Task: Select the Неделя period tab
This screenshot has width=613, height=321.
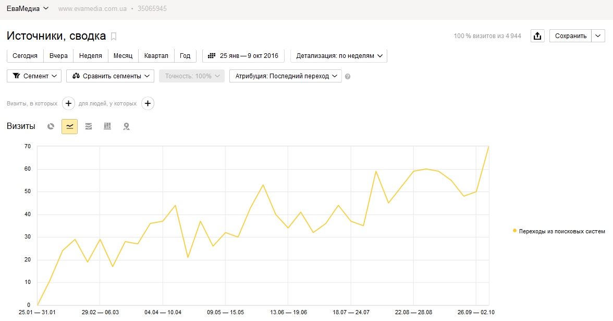Action: [x=90, y=56]
